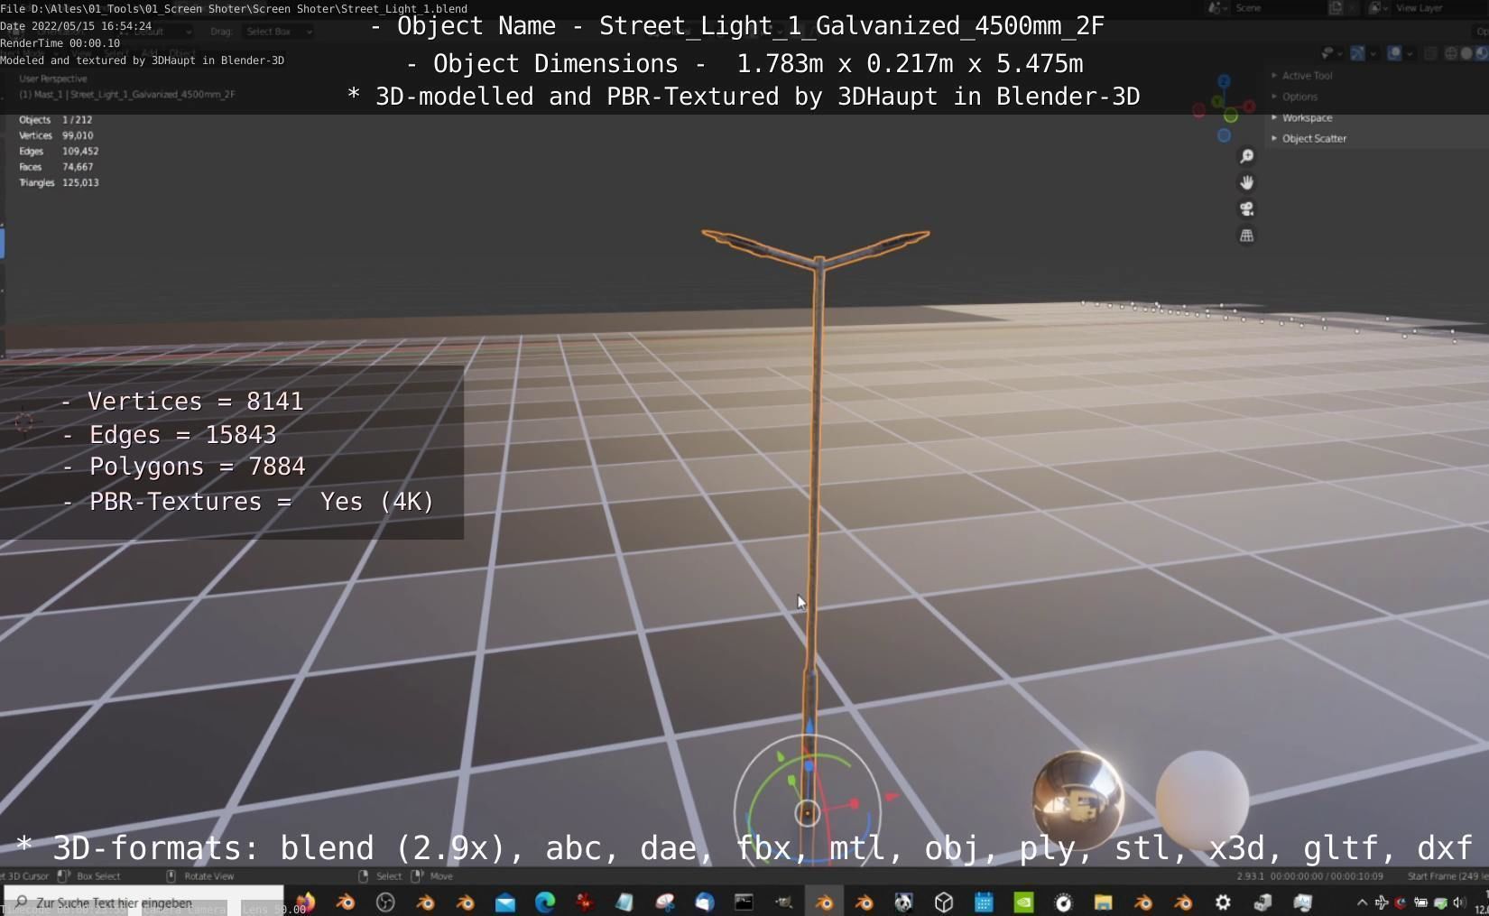Viewport: 1489px width, 916px height.
Task: Toggle X-ray mode in viewport header
Action: [1430, 53]
